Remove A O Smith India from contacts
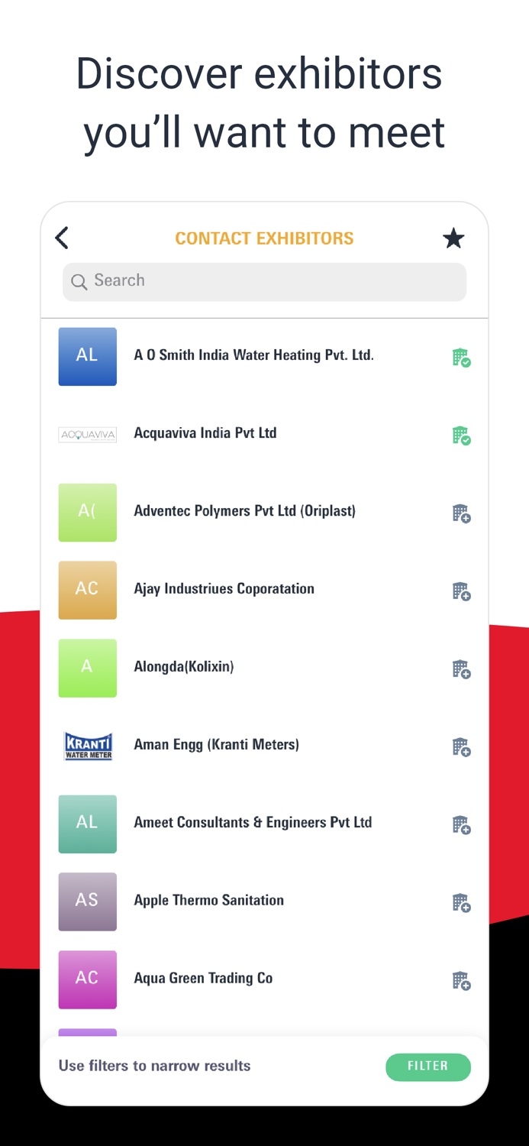The height and width of the screenshot is (1146, 529). tap(461, 358)
